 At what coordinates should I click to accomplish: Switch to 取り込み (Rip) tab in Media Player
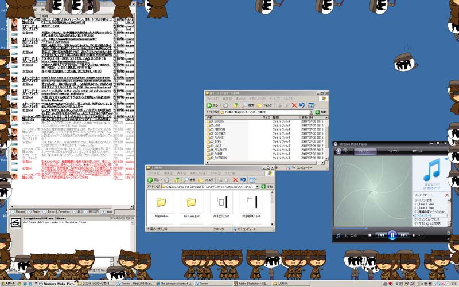417,151
